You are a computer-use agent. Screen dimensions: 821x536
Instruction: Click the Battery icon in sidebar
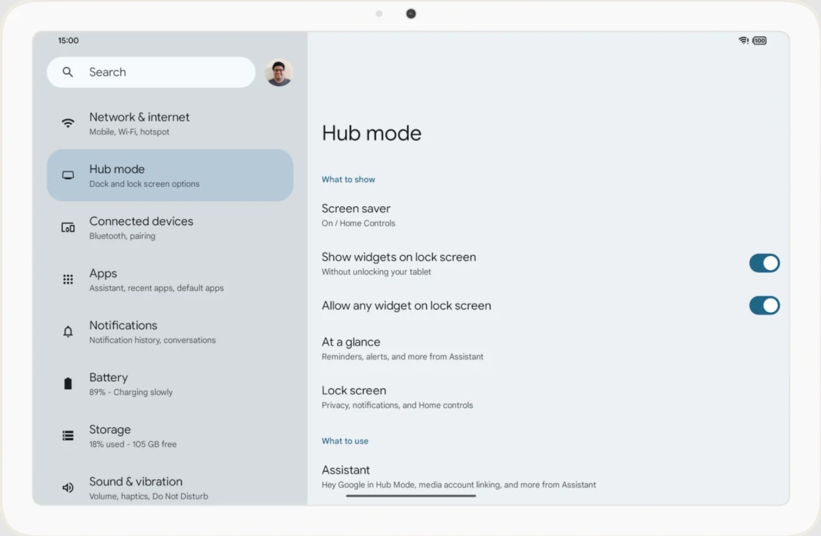coord(68,384)
